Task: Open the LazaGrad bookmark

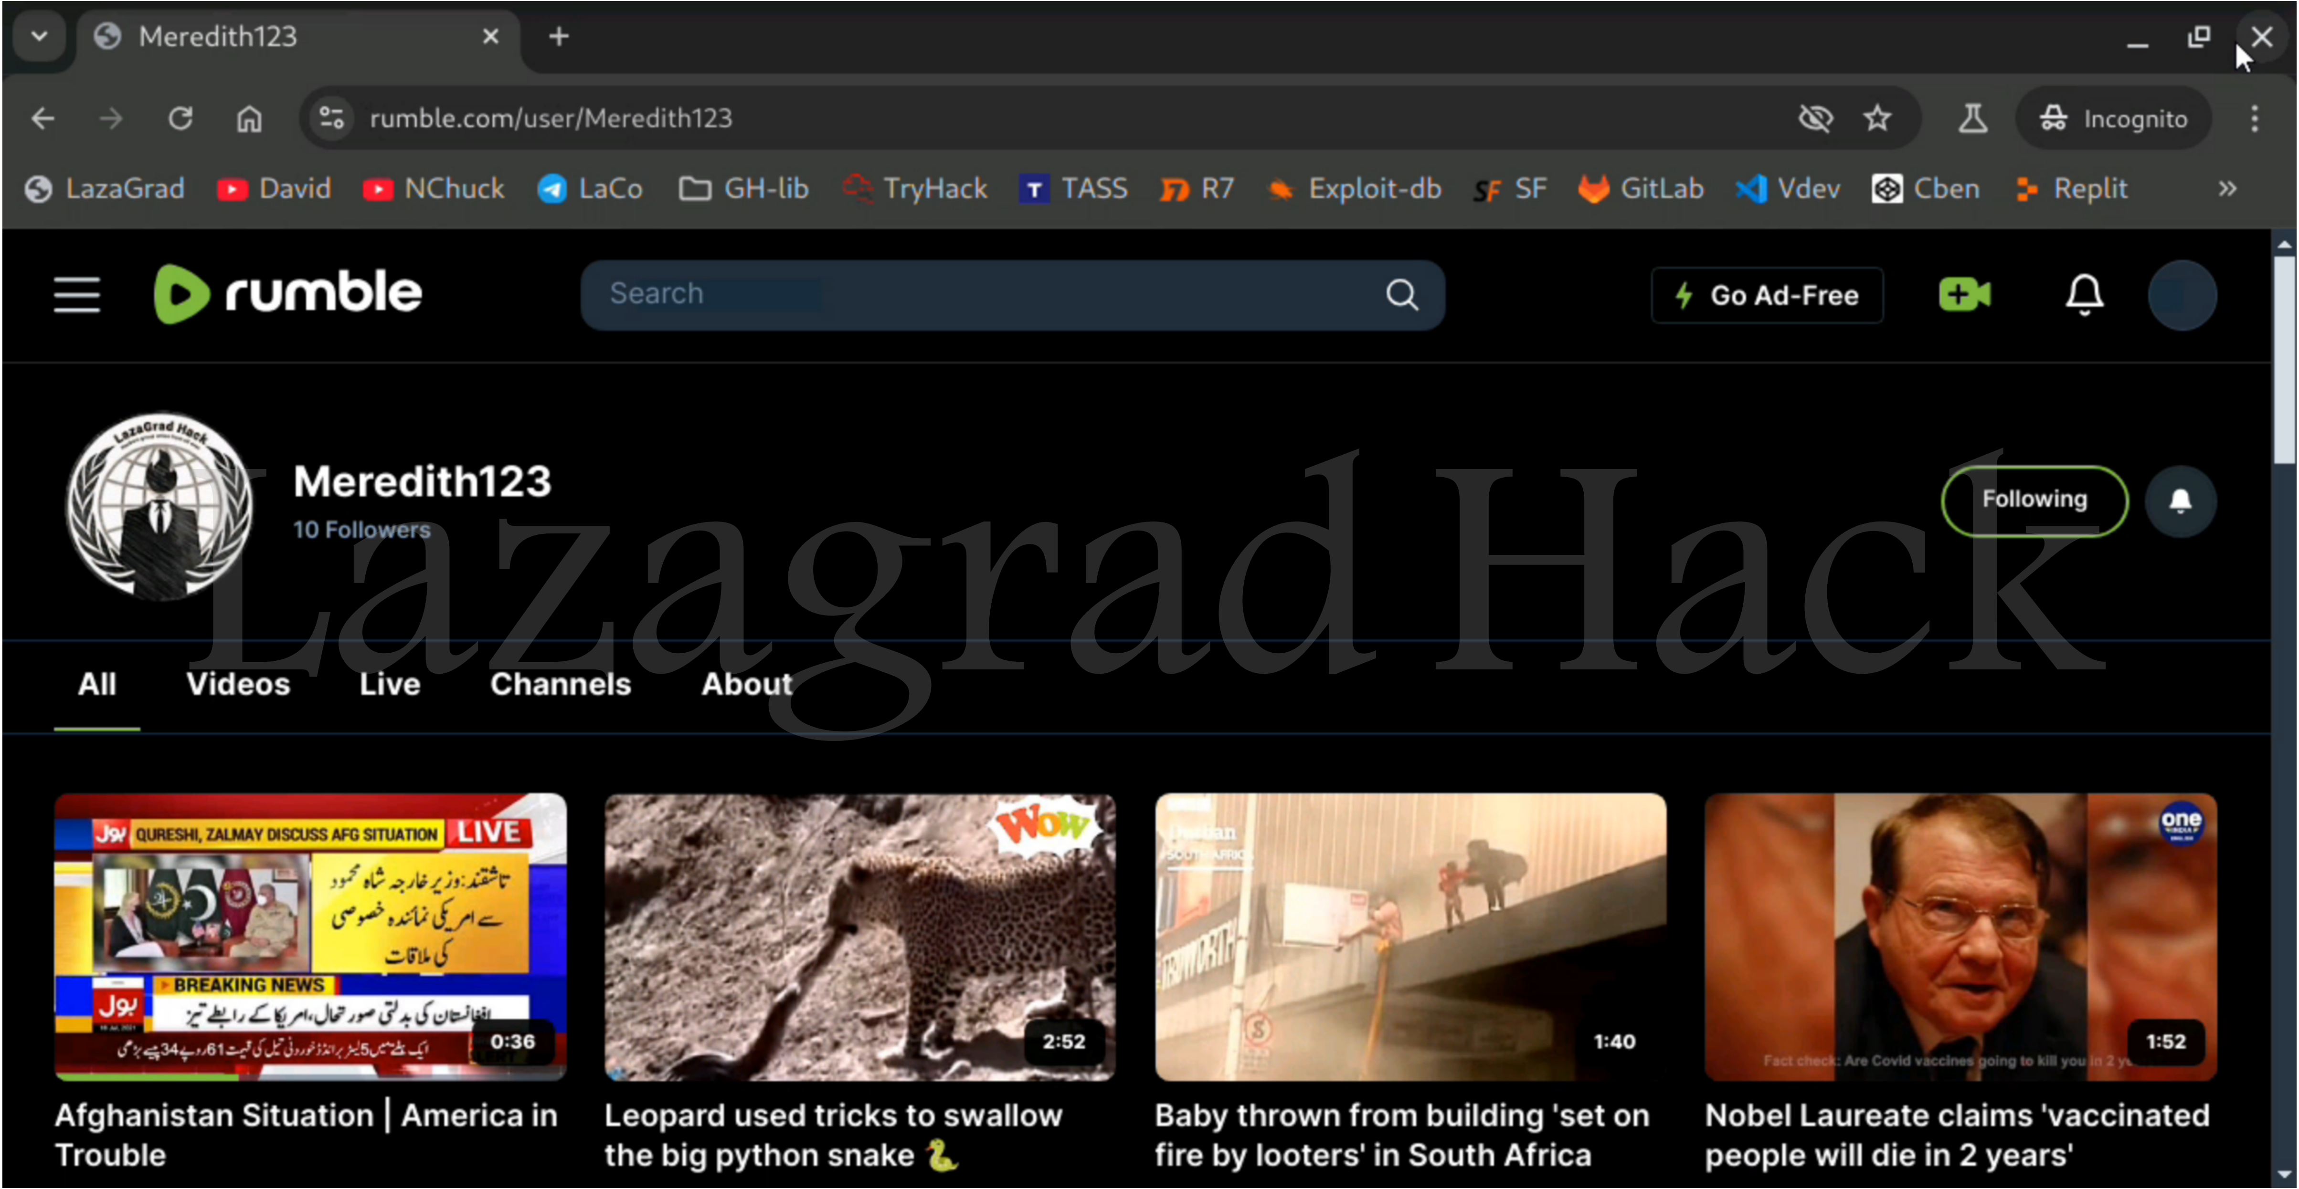Action: [106, 188]
